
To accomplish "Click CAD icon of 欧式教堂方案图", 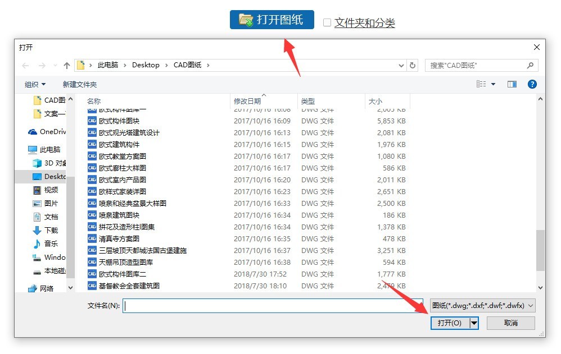I will [x=92, y=156].
